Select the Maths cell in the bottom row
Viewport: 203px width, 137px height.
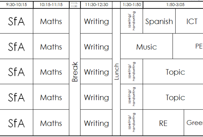pos(51,123)
